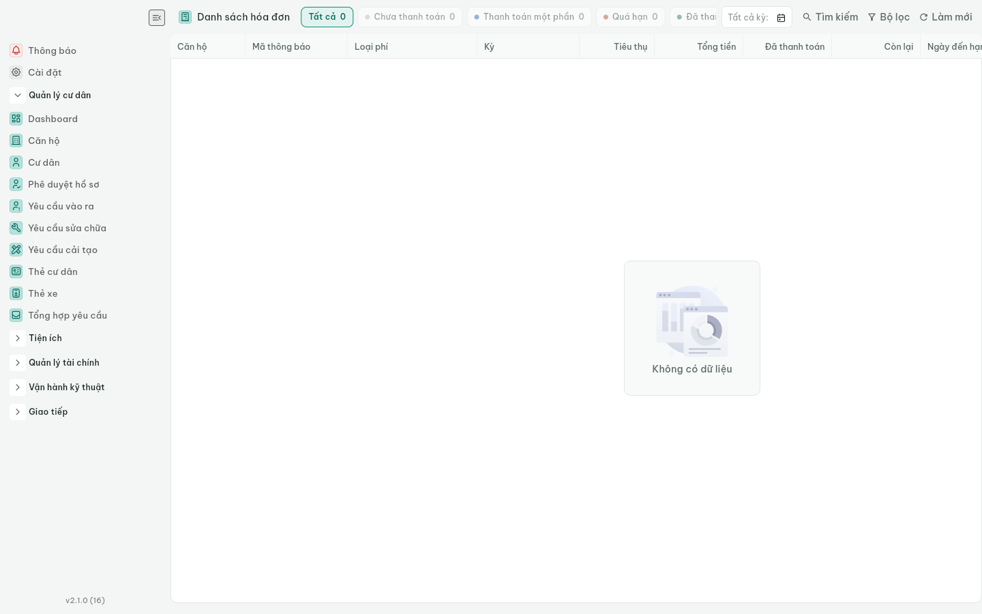Click the Kỳ column header
The height and width of the screenshot is (614, 982).
(x=529, y=46)
